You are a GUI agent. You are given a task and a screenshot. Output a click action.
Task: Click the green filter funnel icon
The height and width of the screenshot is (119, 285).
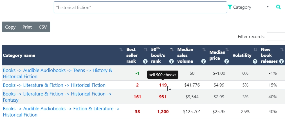[230, 7]
